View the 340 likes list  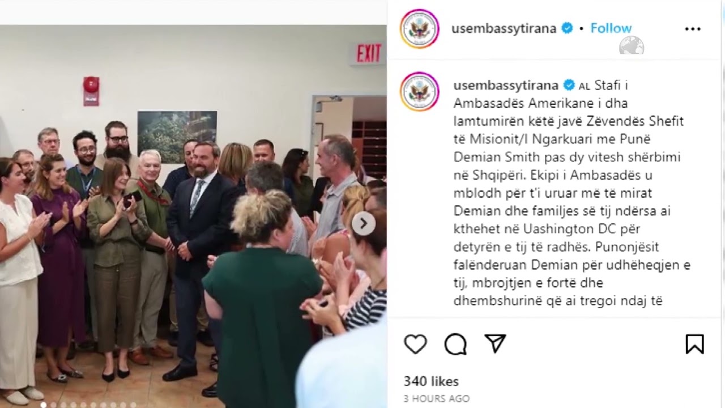(x=431, y=381)
